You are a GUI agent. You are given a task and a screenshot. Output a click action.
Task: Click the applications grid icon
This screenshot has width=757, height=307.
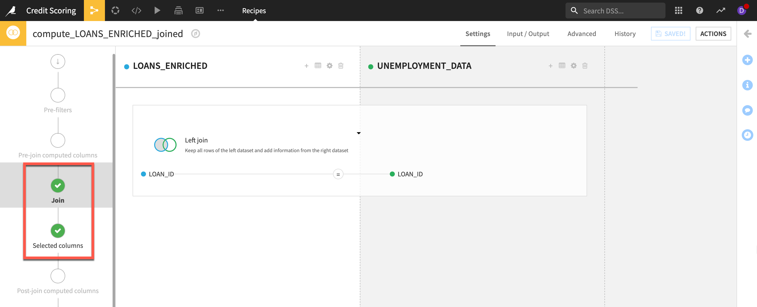678,11
